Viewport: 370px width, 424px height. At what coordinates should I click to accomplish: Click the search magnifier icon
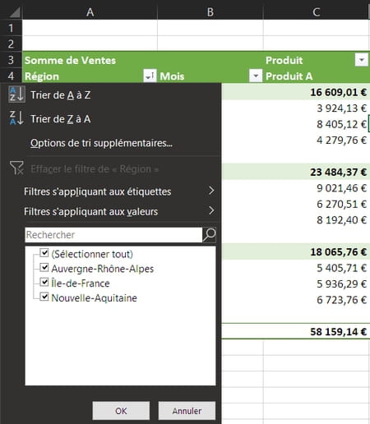pyautogui.click(x=210, y=235)
